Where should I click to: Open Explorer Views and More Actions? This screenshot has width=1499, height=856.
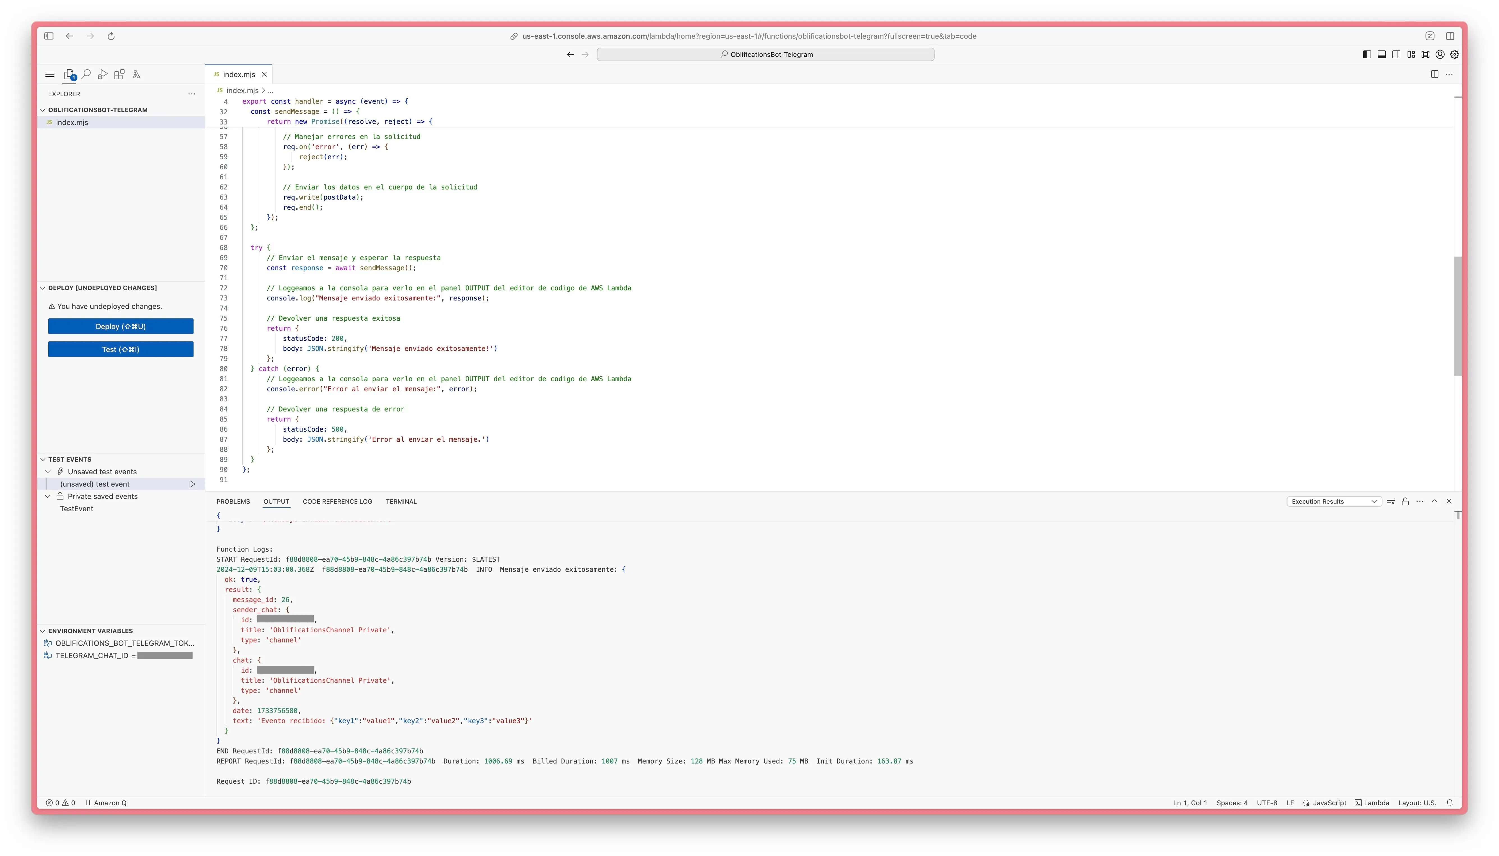click(192, 94)
